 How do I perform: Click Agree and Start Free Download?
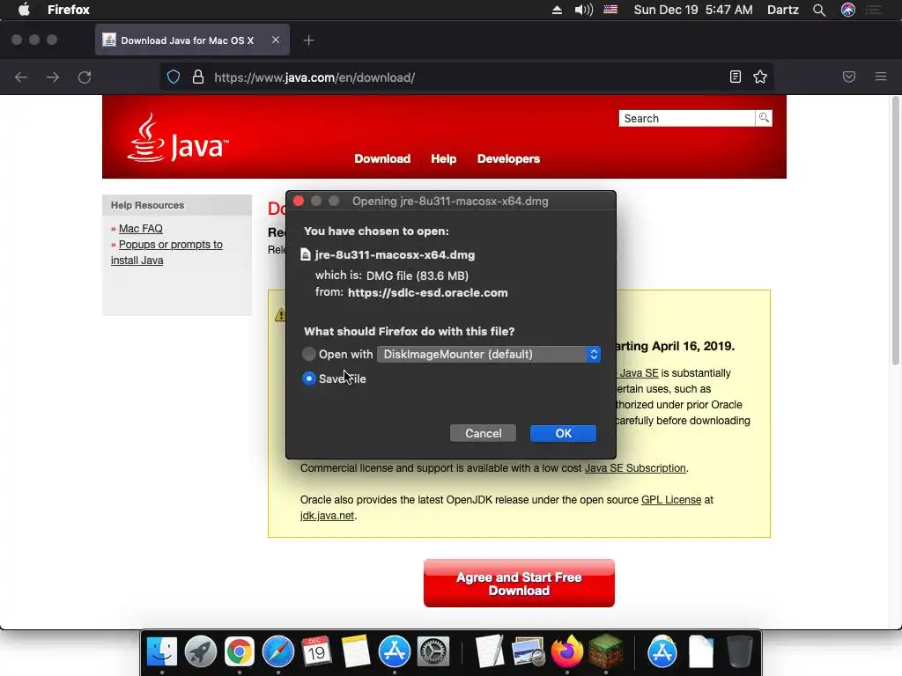coord(519,583)
